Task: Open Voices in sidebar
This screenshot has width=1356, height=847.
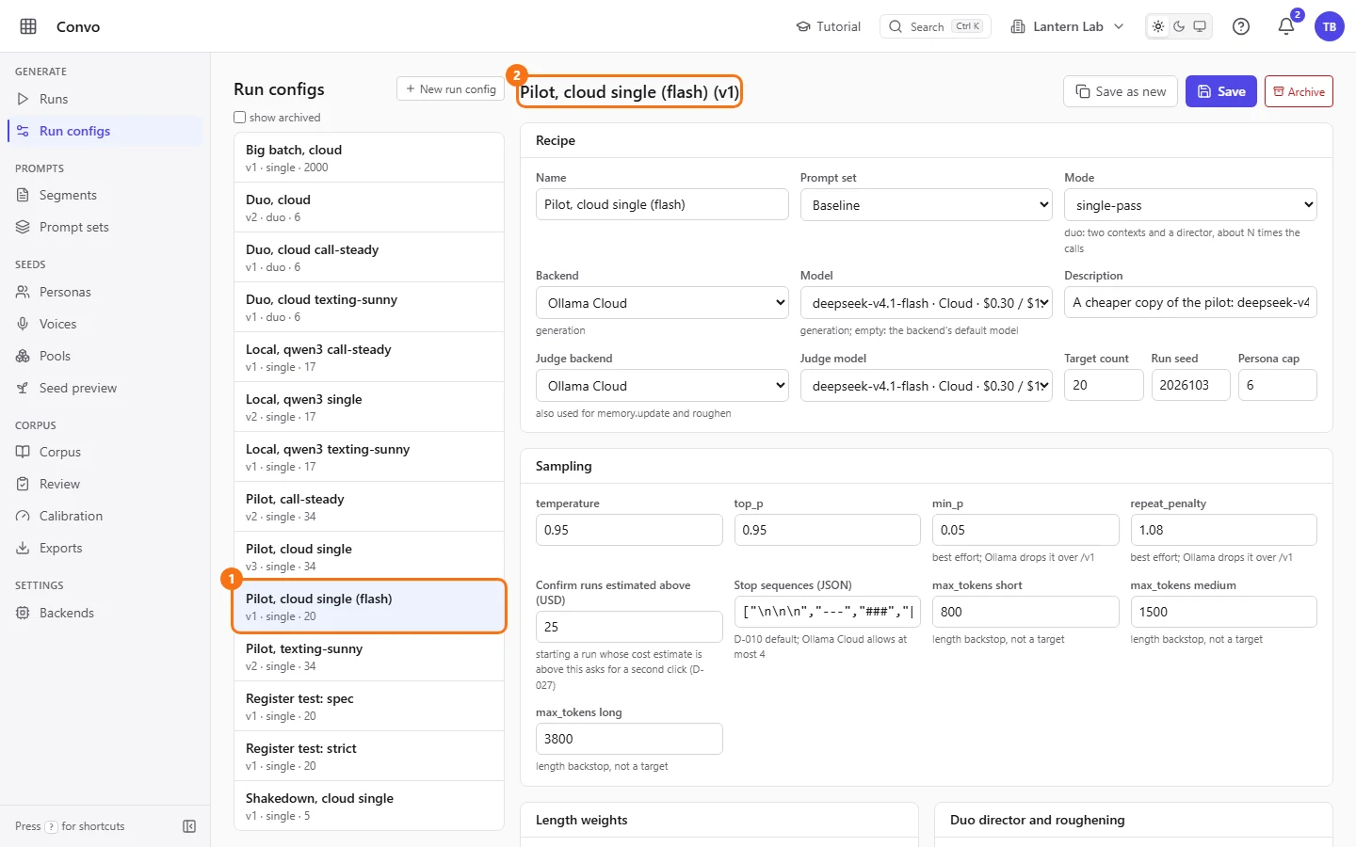Action: (105, 324)
